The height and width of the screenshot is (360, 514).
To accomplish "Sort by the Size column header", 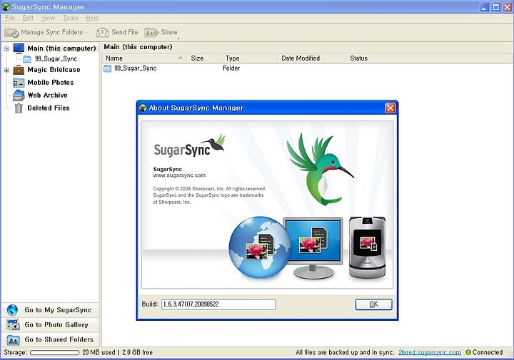I will (203, 58).
